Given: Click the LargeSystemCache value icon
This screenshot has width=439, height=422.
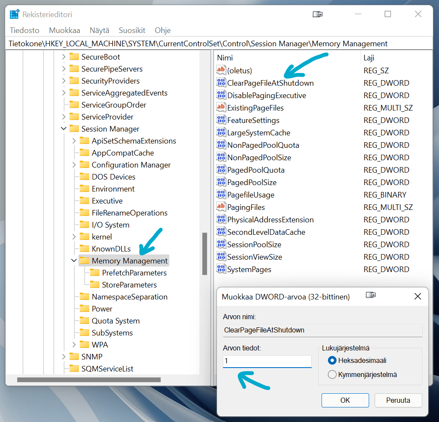Looking at the screenshot, I should click(221, 132).
